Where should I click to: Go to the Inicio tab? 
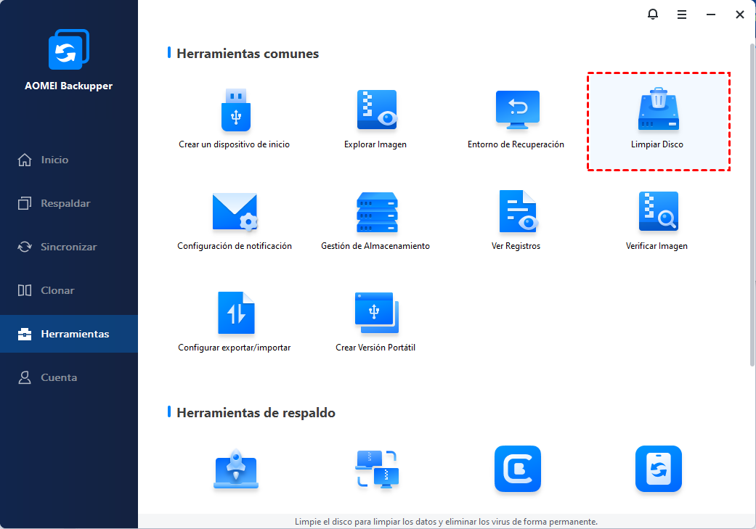pyautogui.click(x=54, y=160)
